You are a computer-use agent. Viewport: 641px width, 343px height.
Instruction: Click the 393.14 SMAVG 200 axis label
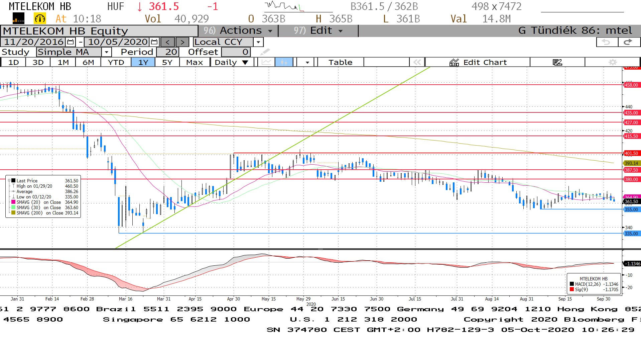632,163
